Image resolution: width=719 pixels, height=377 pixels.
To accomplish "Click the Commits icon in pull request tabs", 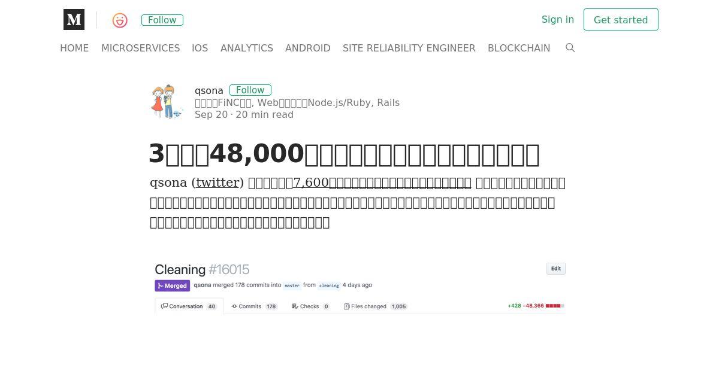I will point(234,306).
